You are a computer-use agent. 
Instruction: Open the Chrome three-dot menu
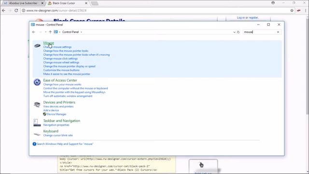pos(305,11)
